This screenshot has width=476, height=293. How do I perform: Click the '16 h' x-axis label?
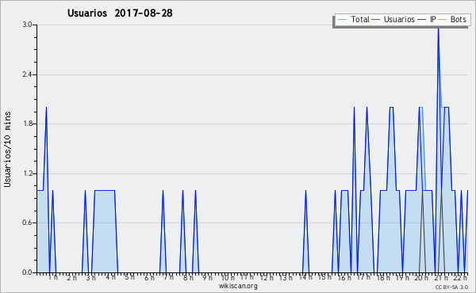[344, 277]
